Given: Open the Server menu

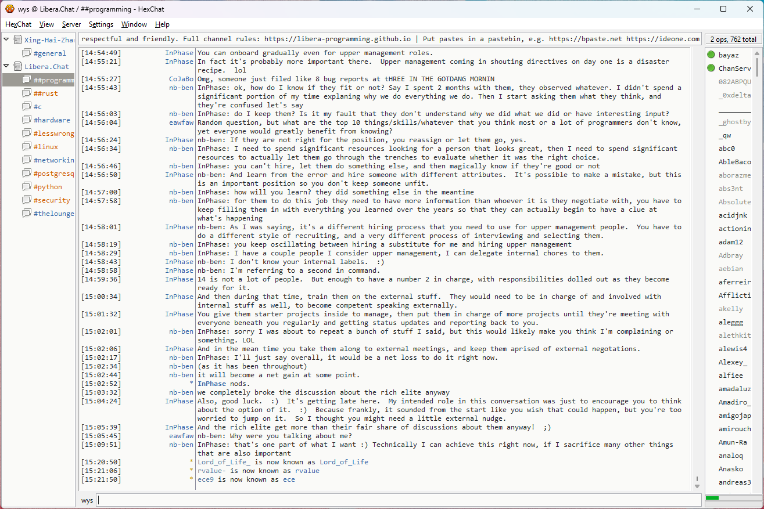Looking at the screenshot, I should [x=71, y=24].
